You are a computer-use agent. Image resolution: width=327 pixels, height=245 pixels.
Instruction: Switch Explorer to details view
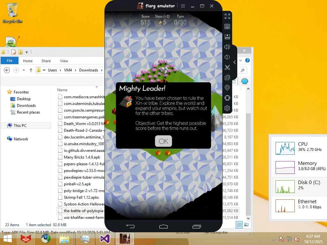(x=239, y=225)
